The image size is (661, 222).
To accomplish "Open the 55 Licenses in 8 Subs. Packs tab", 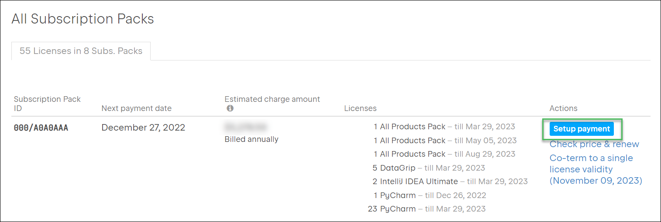I will coord(81,51).
